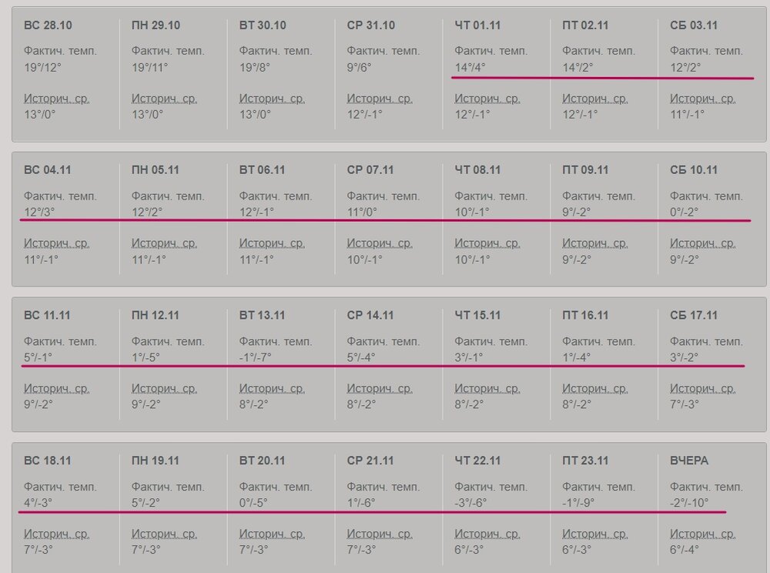Select the ПН 12.11 day header
Viewport: 770px width, 573px height.
coord(155,315)
